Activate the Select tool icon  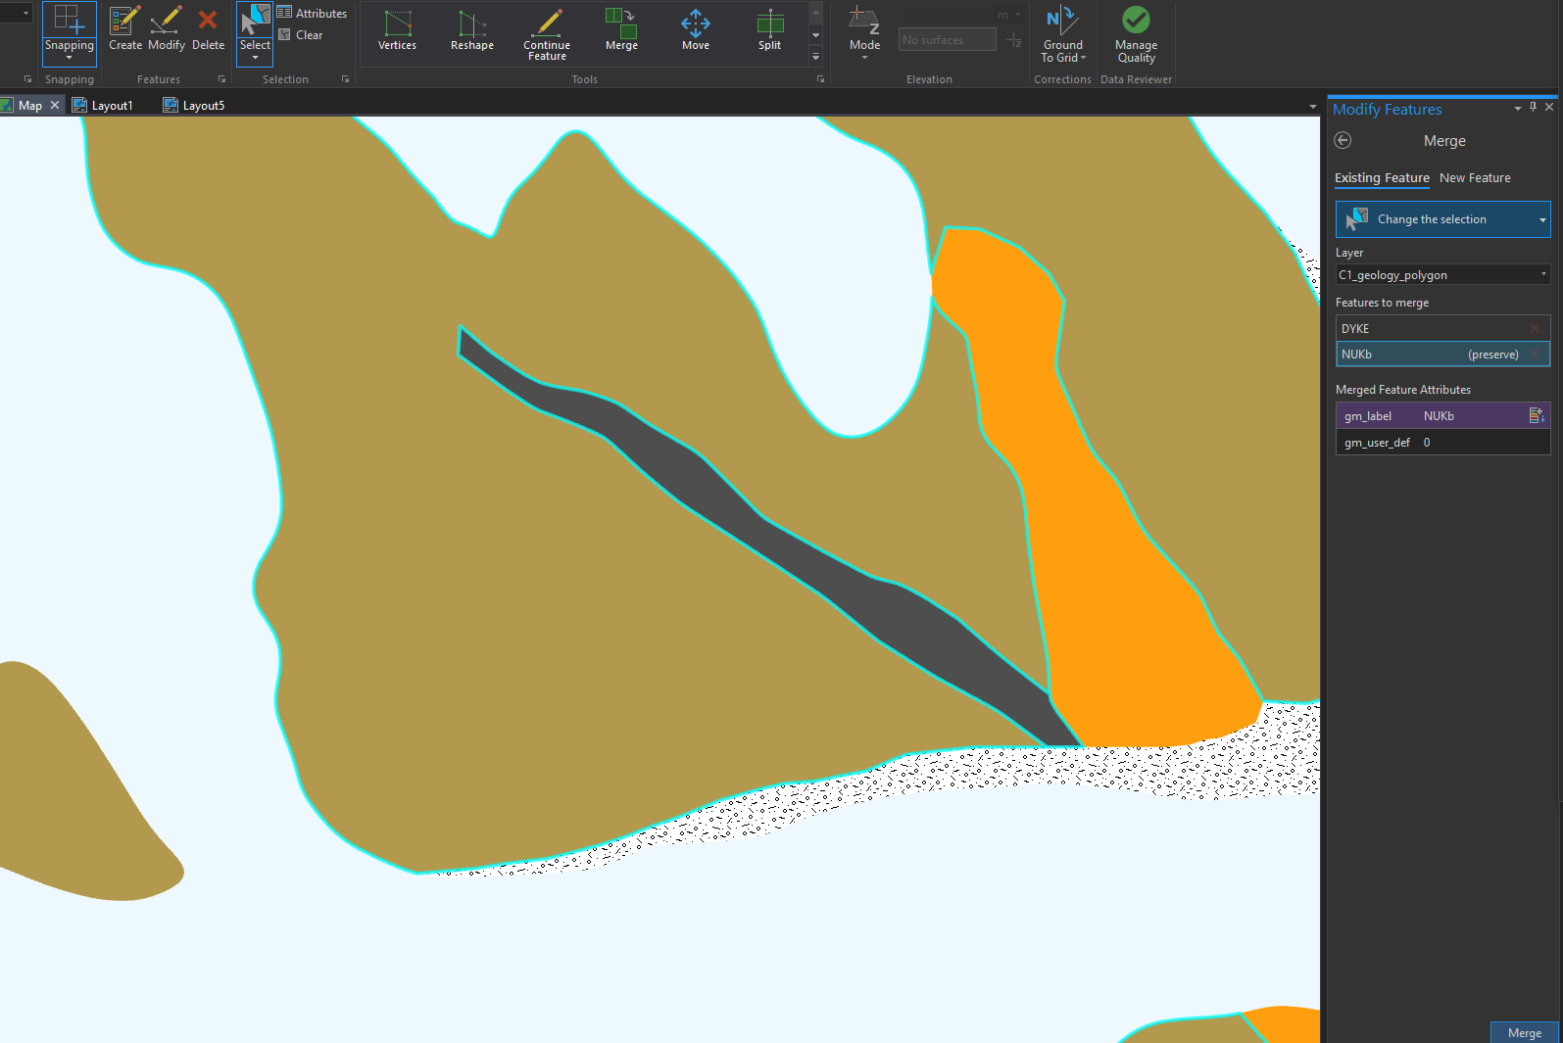[x=255, y=20]
